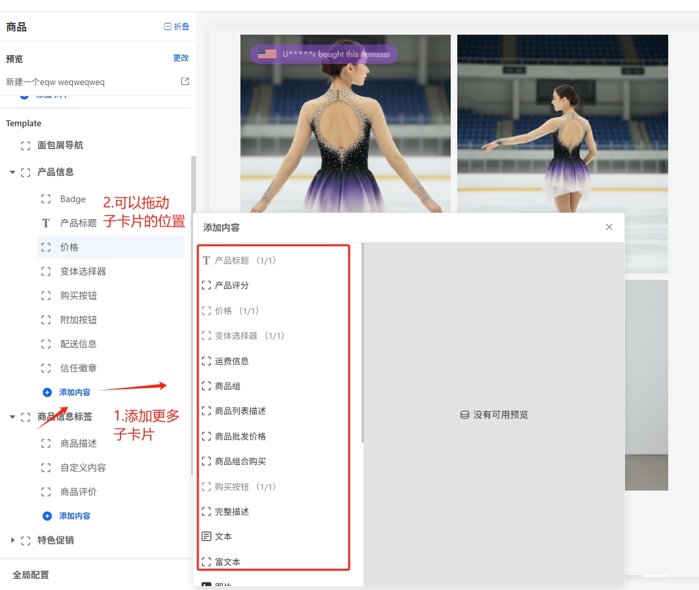
Task: Click the 折叠 collapse button
Action: point(176,27)
